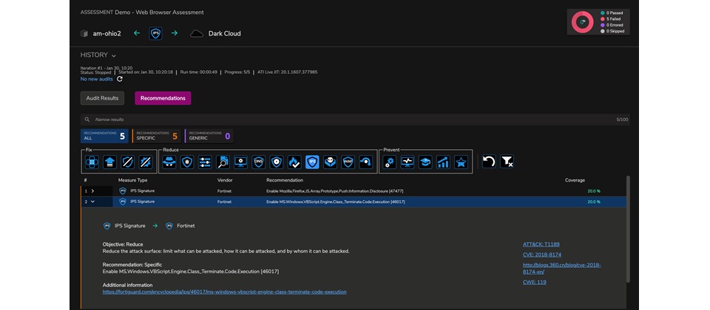
Task: Toggle the upload arrow filter in Fix
Action: tap(111, 162)
